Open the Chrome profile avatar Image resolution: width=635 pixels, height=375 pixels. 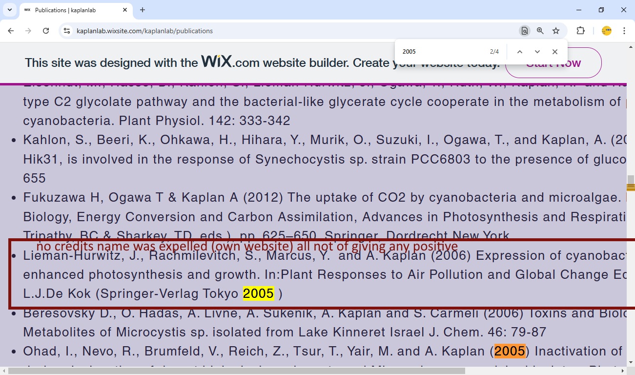point(606,31)
